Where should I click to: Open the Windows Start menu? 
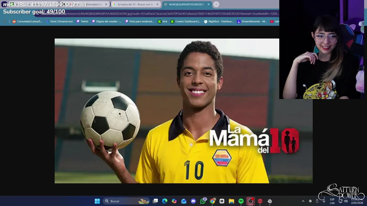(x=97, y=201)
